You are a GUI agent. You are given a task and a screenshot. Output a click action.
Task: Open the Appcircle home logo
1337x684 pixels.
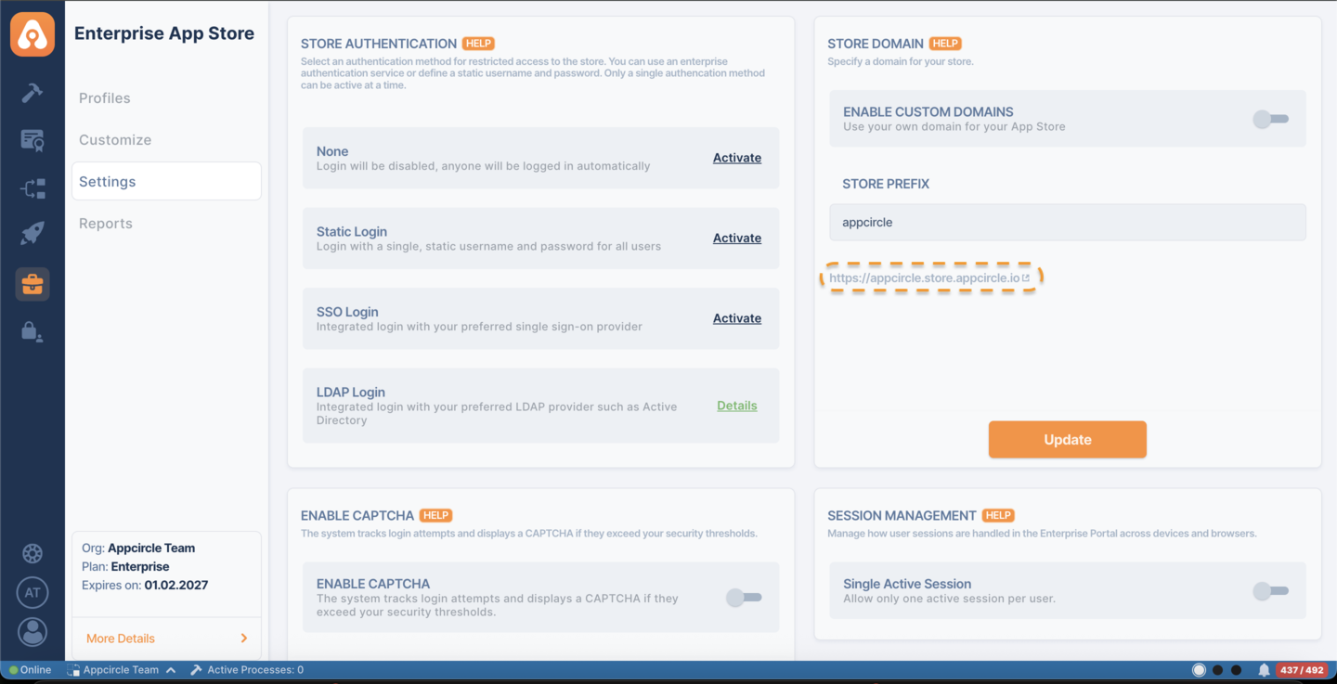[x=32, y=33]
